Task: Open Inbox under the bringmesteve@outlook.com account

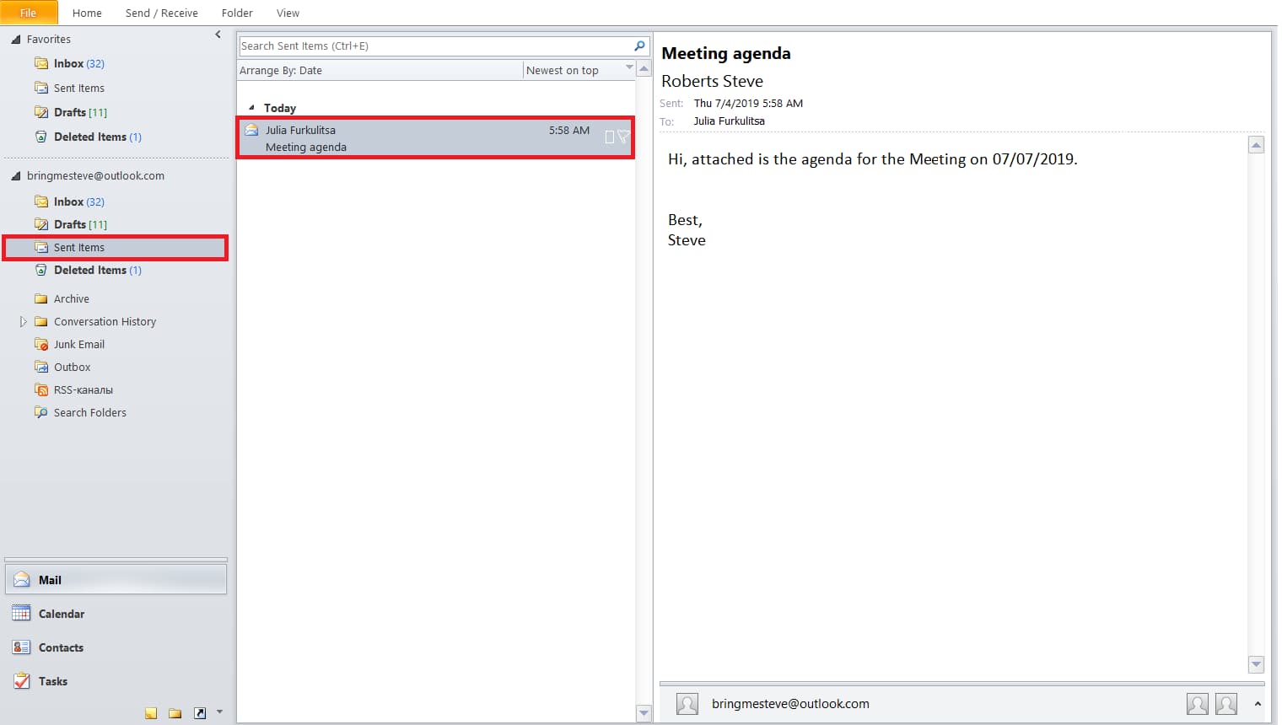Action: (x=69, y=201)
